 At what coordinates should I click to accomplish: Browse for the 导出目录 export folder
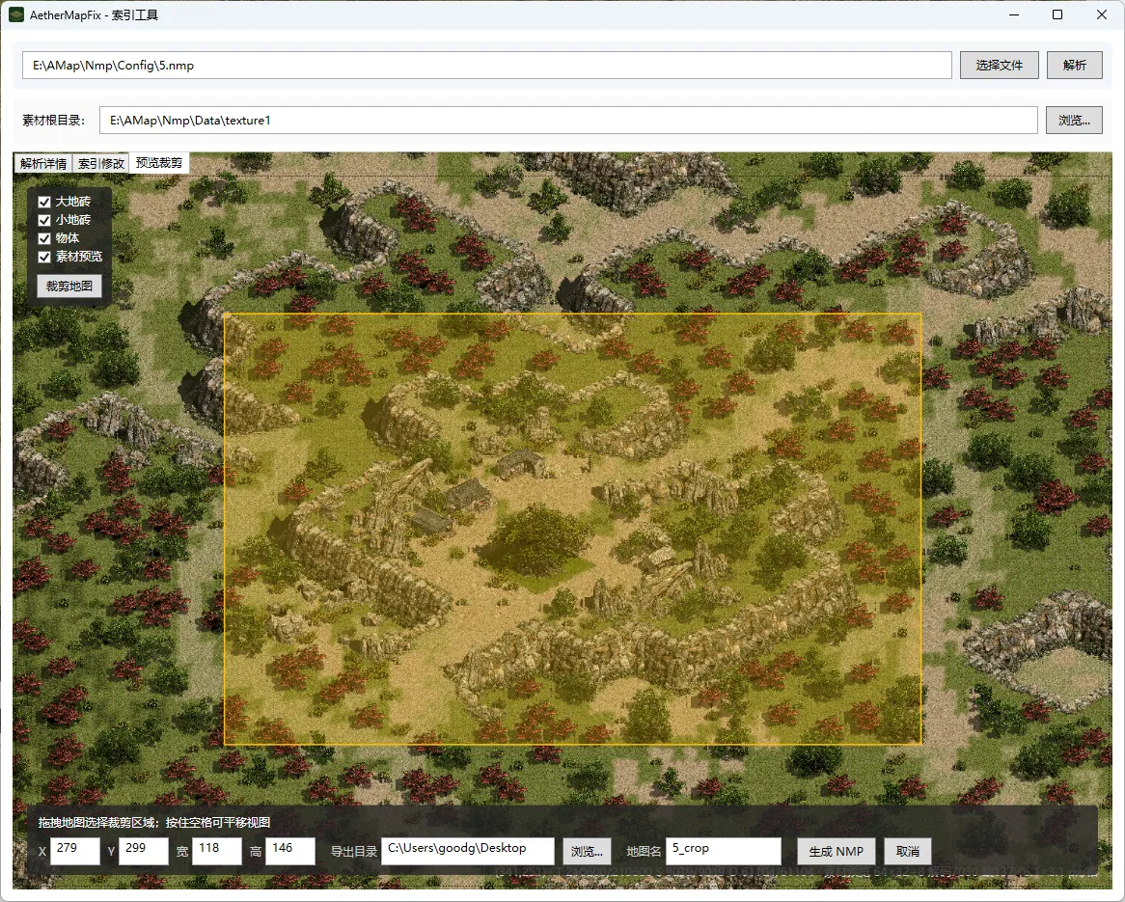click(587, 851)
